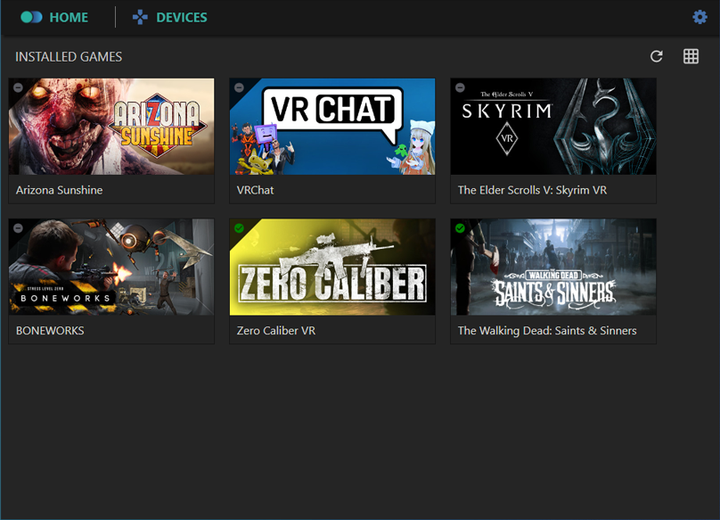Toggle the BONEWORKS gray status indicator
Viewport: 720px width, 520px height.
tap(18, 228)
